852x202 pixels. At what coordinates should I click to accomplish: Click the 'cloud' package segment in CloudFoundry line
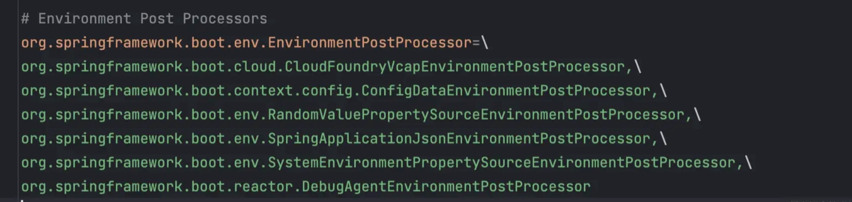click(255, 67)
